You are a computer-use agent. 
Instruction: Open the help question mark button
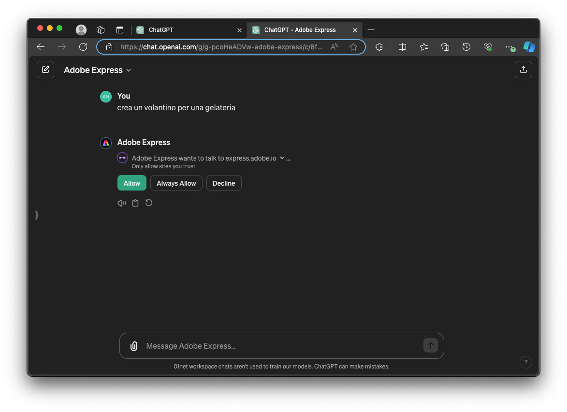[x=525, y=362]
